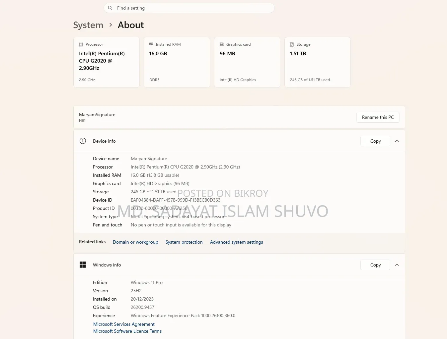Viewport: 447px width, 339px height.
Task: Collapse the Windows info section chevron
Action: (397, 265)
